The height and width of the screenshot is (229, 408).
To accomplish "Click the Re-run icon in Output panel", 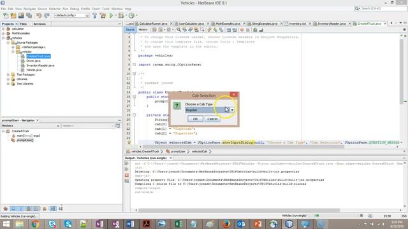I will point(127,163).
